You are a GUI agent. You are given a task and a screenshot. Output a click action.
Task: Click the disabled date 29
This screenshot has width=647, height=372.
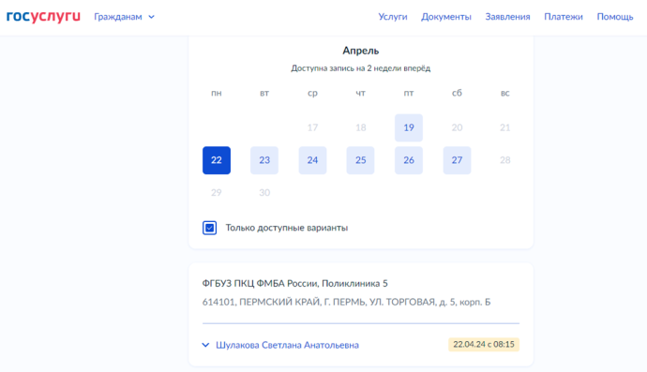pos(217,193)
